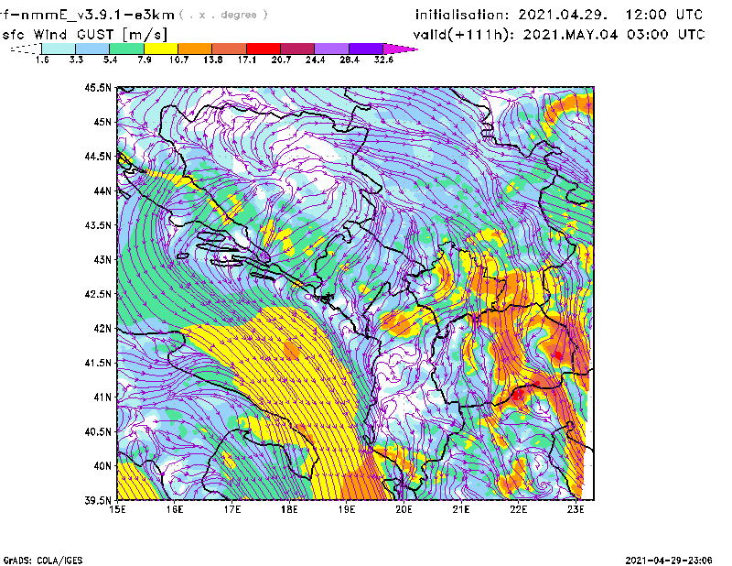This screenshot has width=732, height=566.
Task: Click the crimson legend swatch for 20.7–24.4
Action: [297, 49]
